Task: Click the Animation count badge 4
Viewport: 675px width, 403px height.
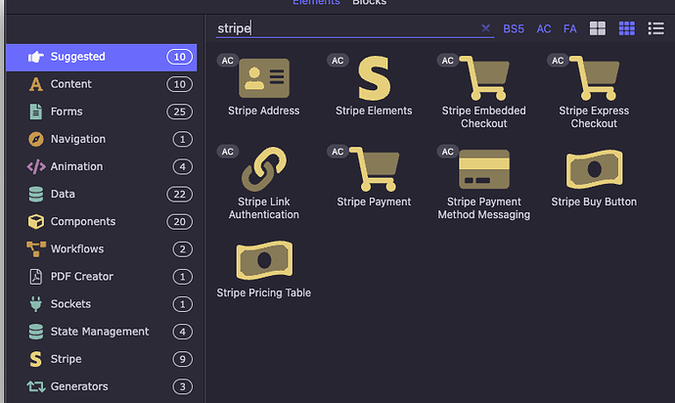Action: tap(183, 166)
